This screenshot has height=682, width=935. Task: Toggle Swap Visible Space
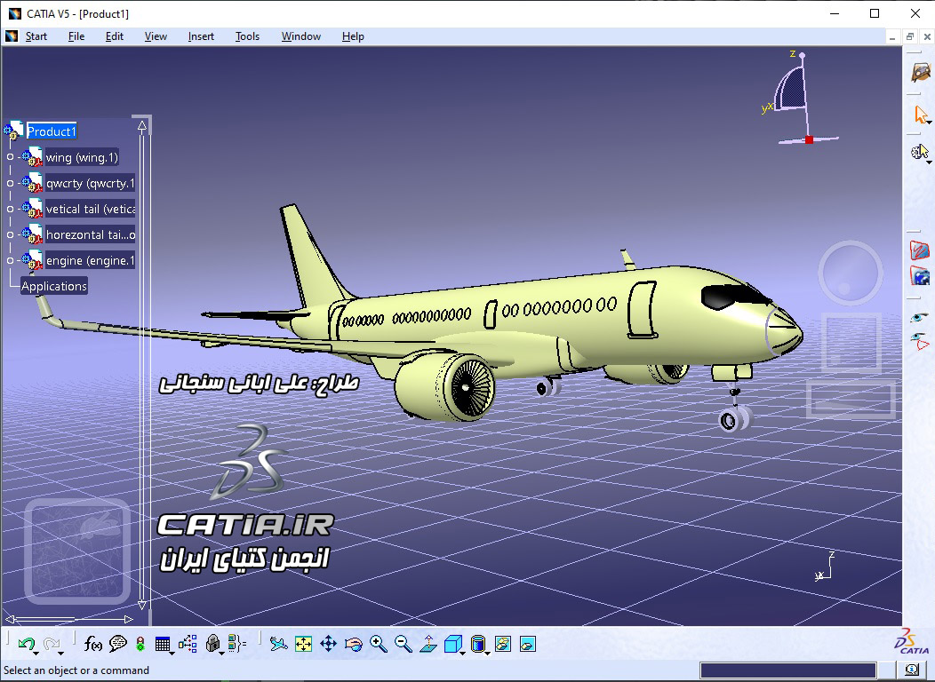pyautogui.click(x=528, y=644)
